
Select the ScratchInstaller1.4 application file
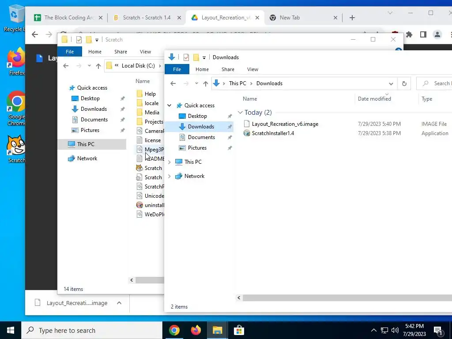273,133
